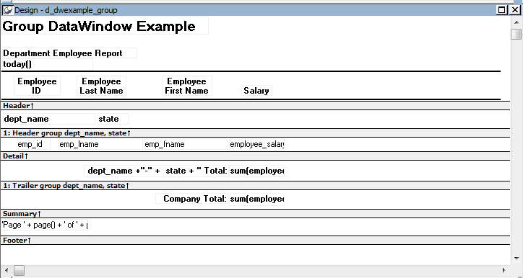The height and width of the screenshot is (278, 523).
Task: Select the 'Department Employee Report' text object
Action: click(x=69, y=53)
